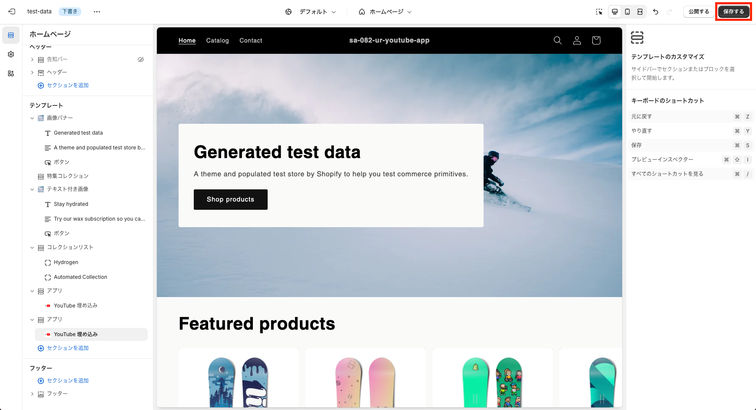Click the exit editor back icon
This screenshot has height=410, width=756.
(12, 12)
